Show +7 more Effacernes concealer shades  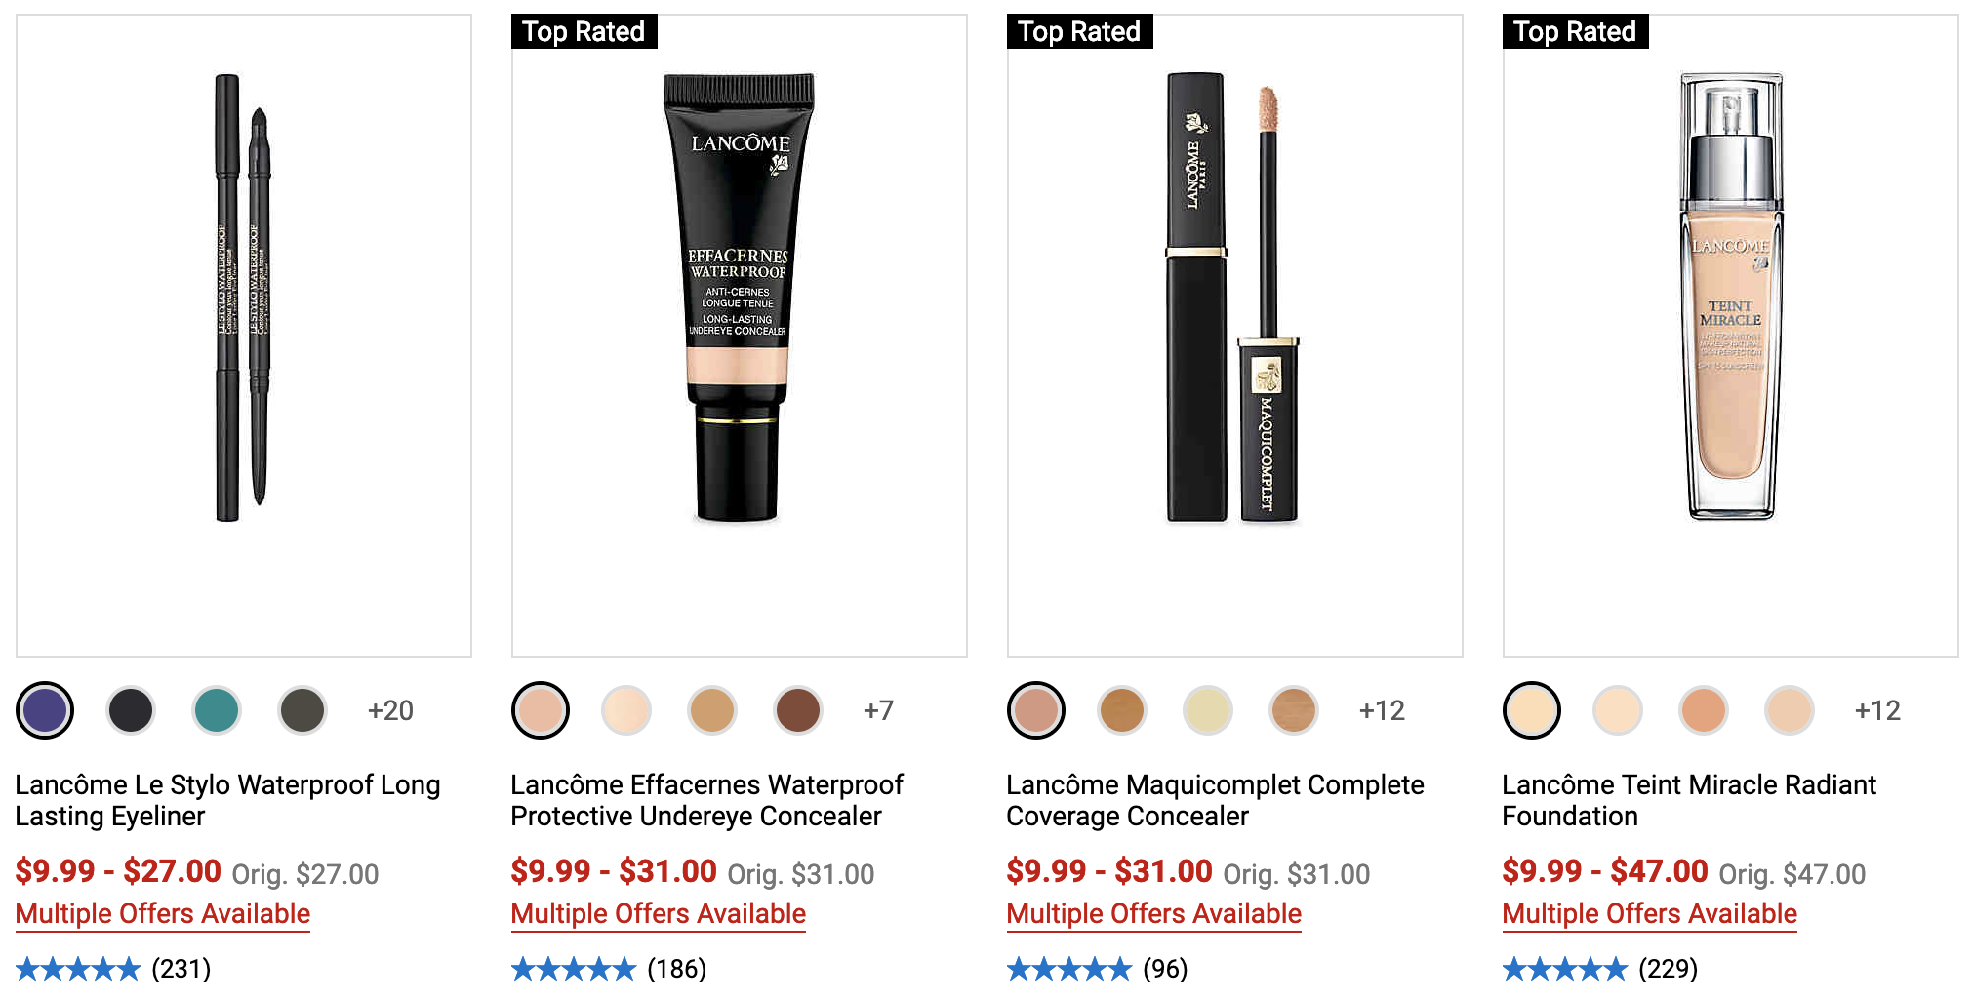click(x=878, y=710)
